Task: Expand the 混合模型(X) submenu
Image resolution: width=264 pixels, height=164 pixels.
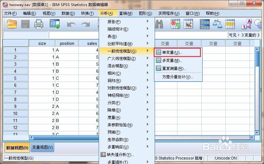Action: pyautogui.click(x=127, y=66)
